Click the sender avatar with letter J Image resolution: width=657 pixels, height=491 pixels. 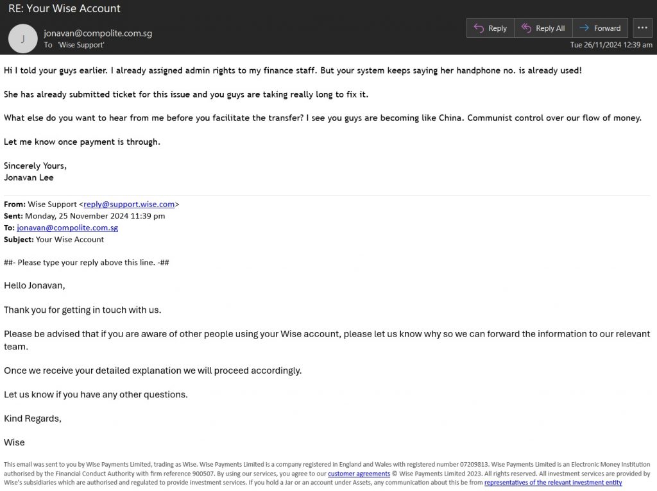coord(23,38)
